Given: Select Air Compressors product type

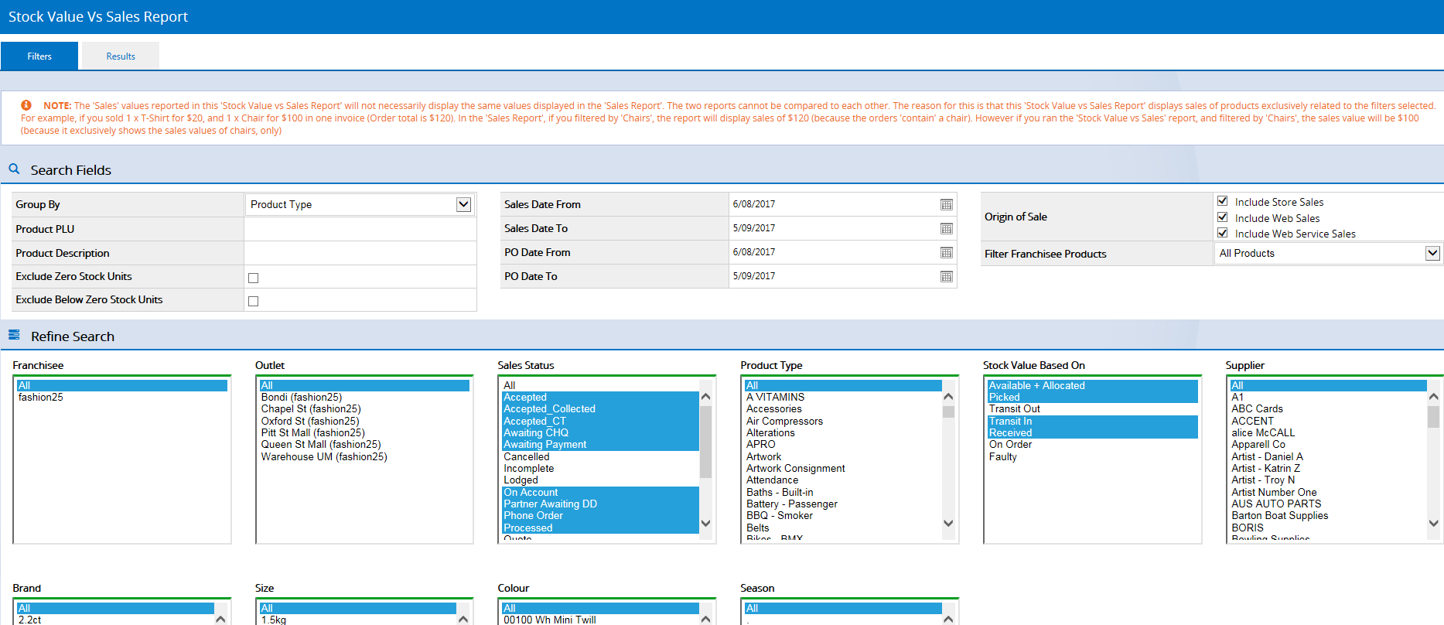Looking at the screenshot, I should pos(843,422).
